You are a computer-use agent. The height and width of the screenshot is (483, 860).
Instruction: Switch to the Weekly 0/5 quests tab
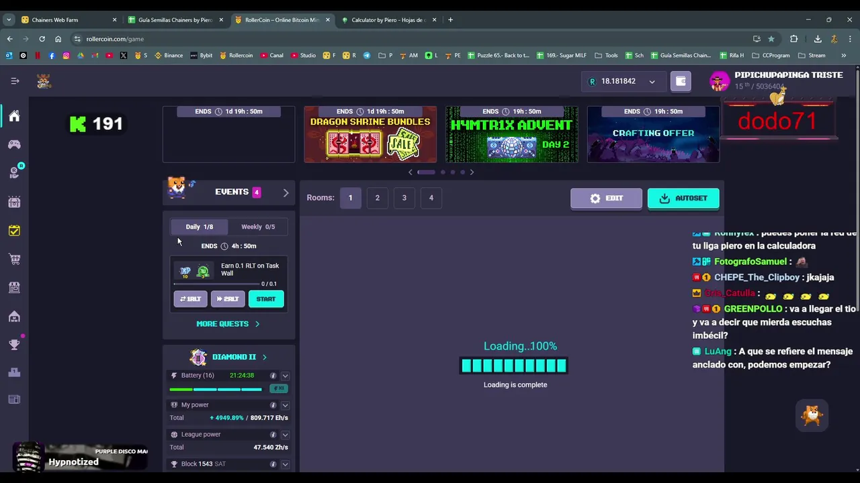(x=258, y=227)
